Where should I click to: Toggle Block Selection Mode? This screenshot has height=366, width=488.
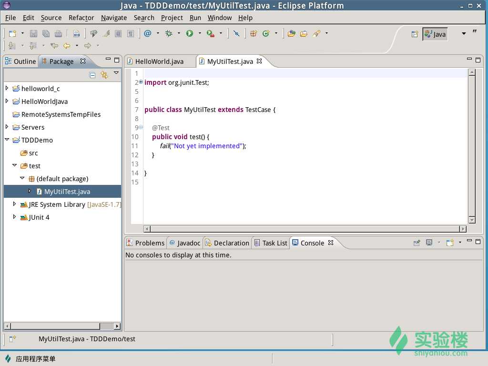click(118, 33)
